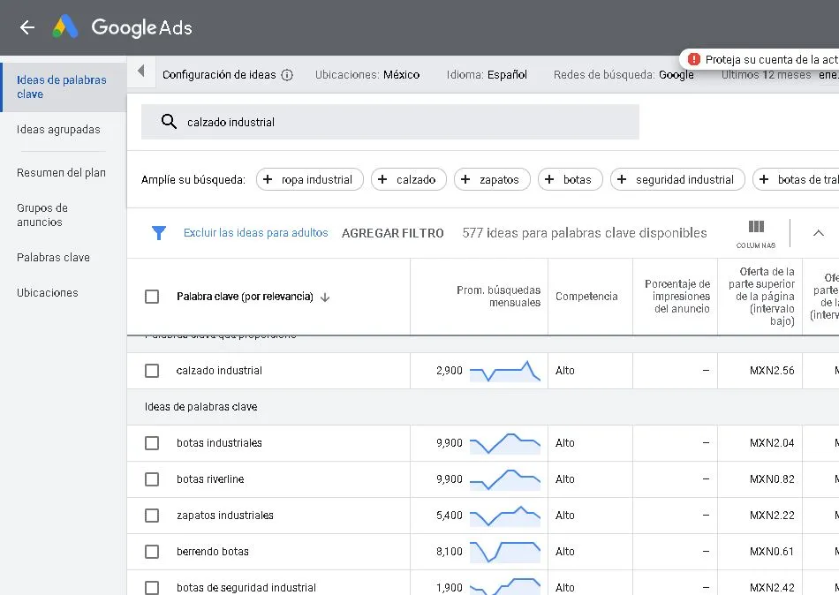839x595 pixels.
Task: Click Porcentaje de impresiones del anuncio header
Action: coord(676,297)
